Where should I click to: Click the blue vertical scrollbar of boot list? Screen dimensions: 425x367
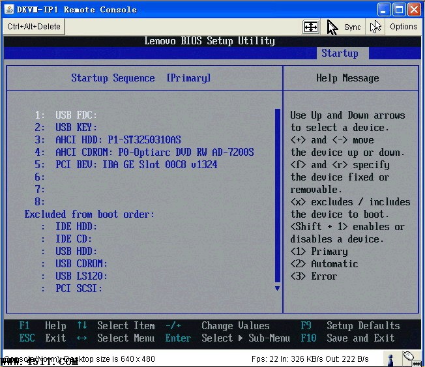pos(277,196)
